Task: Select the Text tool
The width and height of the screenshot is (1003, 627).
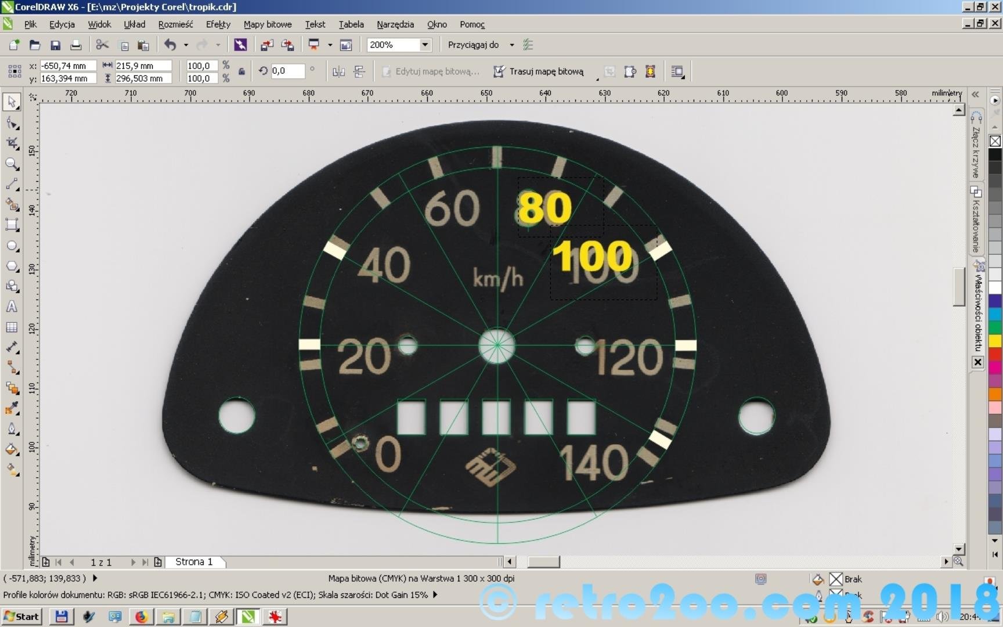Action: (x=12, y=307)
